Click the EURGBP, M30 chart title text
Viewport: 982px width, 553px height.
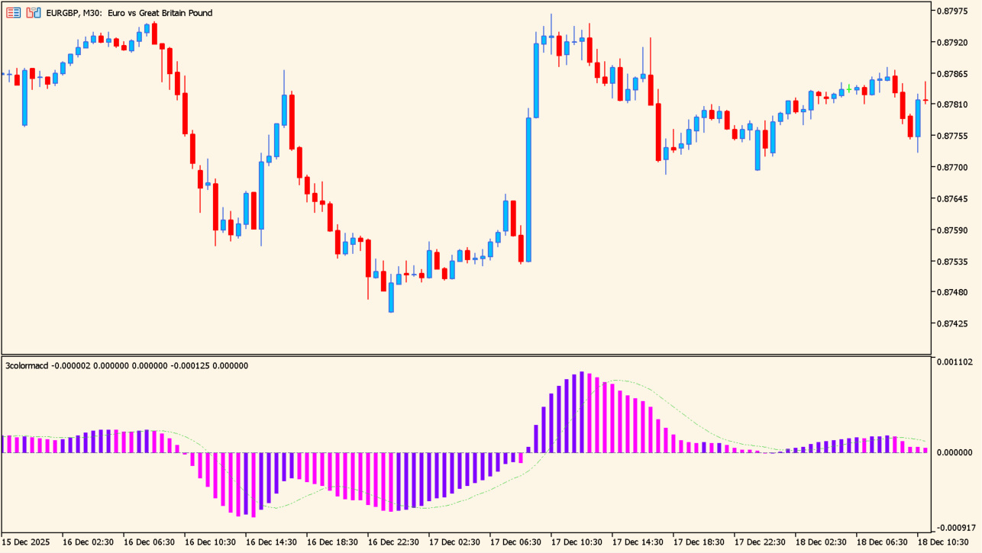(129, 13)
